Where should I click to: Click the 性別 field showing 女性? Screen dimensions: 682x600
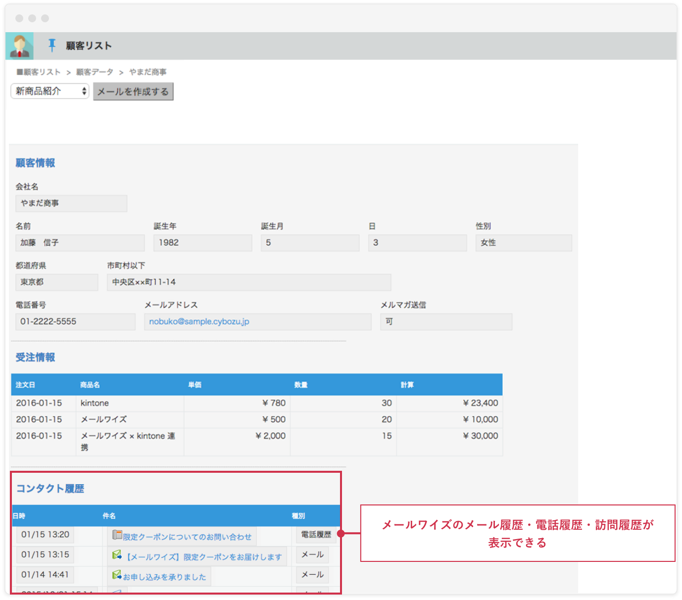pos(524,243)
